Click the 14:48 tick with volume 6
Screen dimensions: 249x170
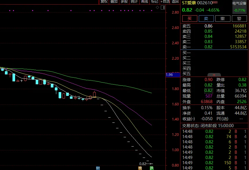pos(214,142)
